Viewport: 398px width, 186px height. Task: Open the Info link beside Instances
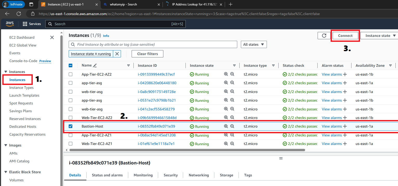[106, 36]
